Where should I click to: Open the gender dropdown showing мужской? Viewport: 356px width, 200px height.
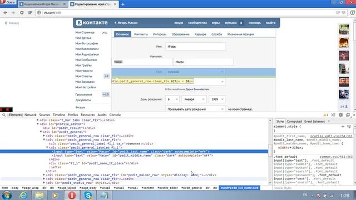coord(195,72)
